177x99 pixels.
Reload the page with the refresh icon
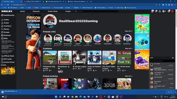click(x=8, y=5)
